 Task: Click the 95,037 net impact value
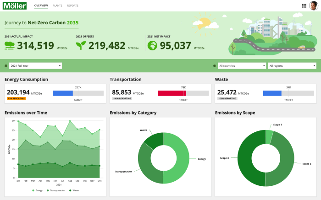coord(176,46)
